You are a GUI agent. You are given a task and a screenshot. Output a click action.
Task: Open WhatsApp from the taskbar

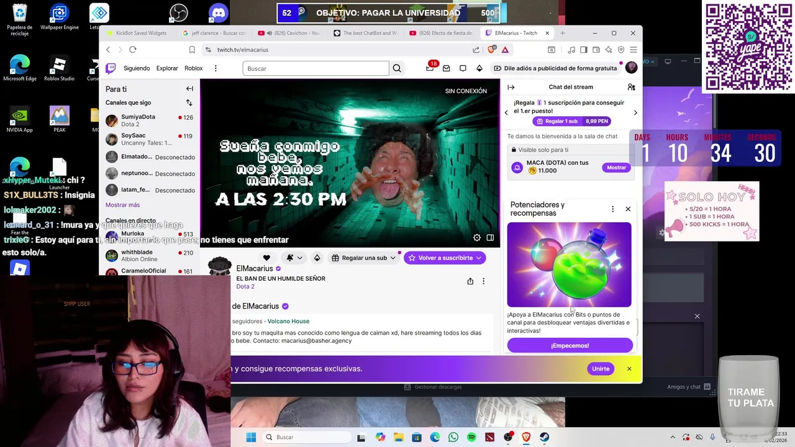tap(453, 437)
